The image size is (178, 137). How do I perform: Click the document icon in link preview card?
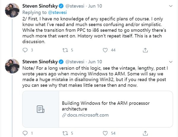pos(40,109)
